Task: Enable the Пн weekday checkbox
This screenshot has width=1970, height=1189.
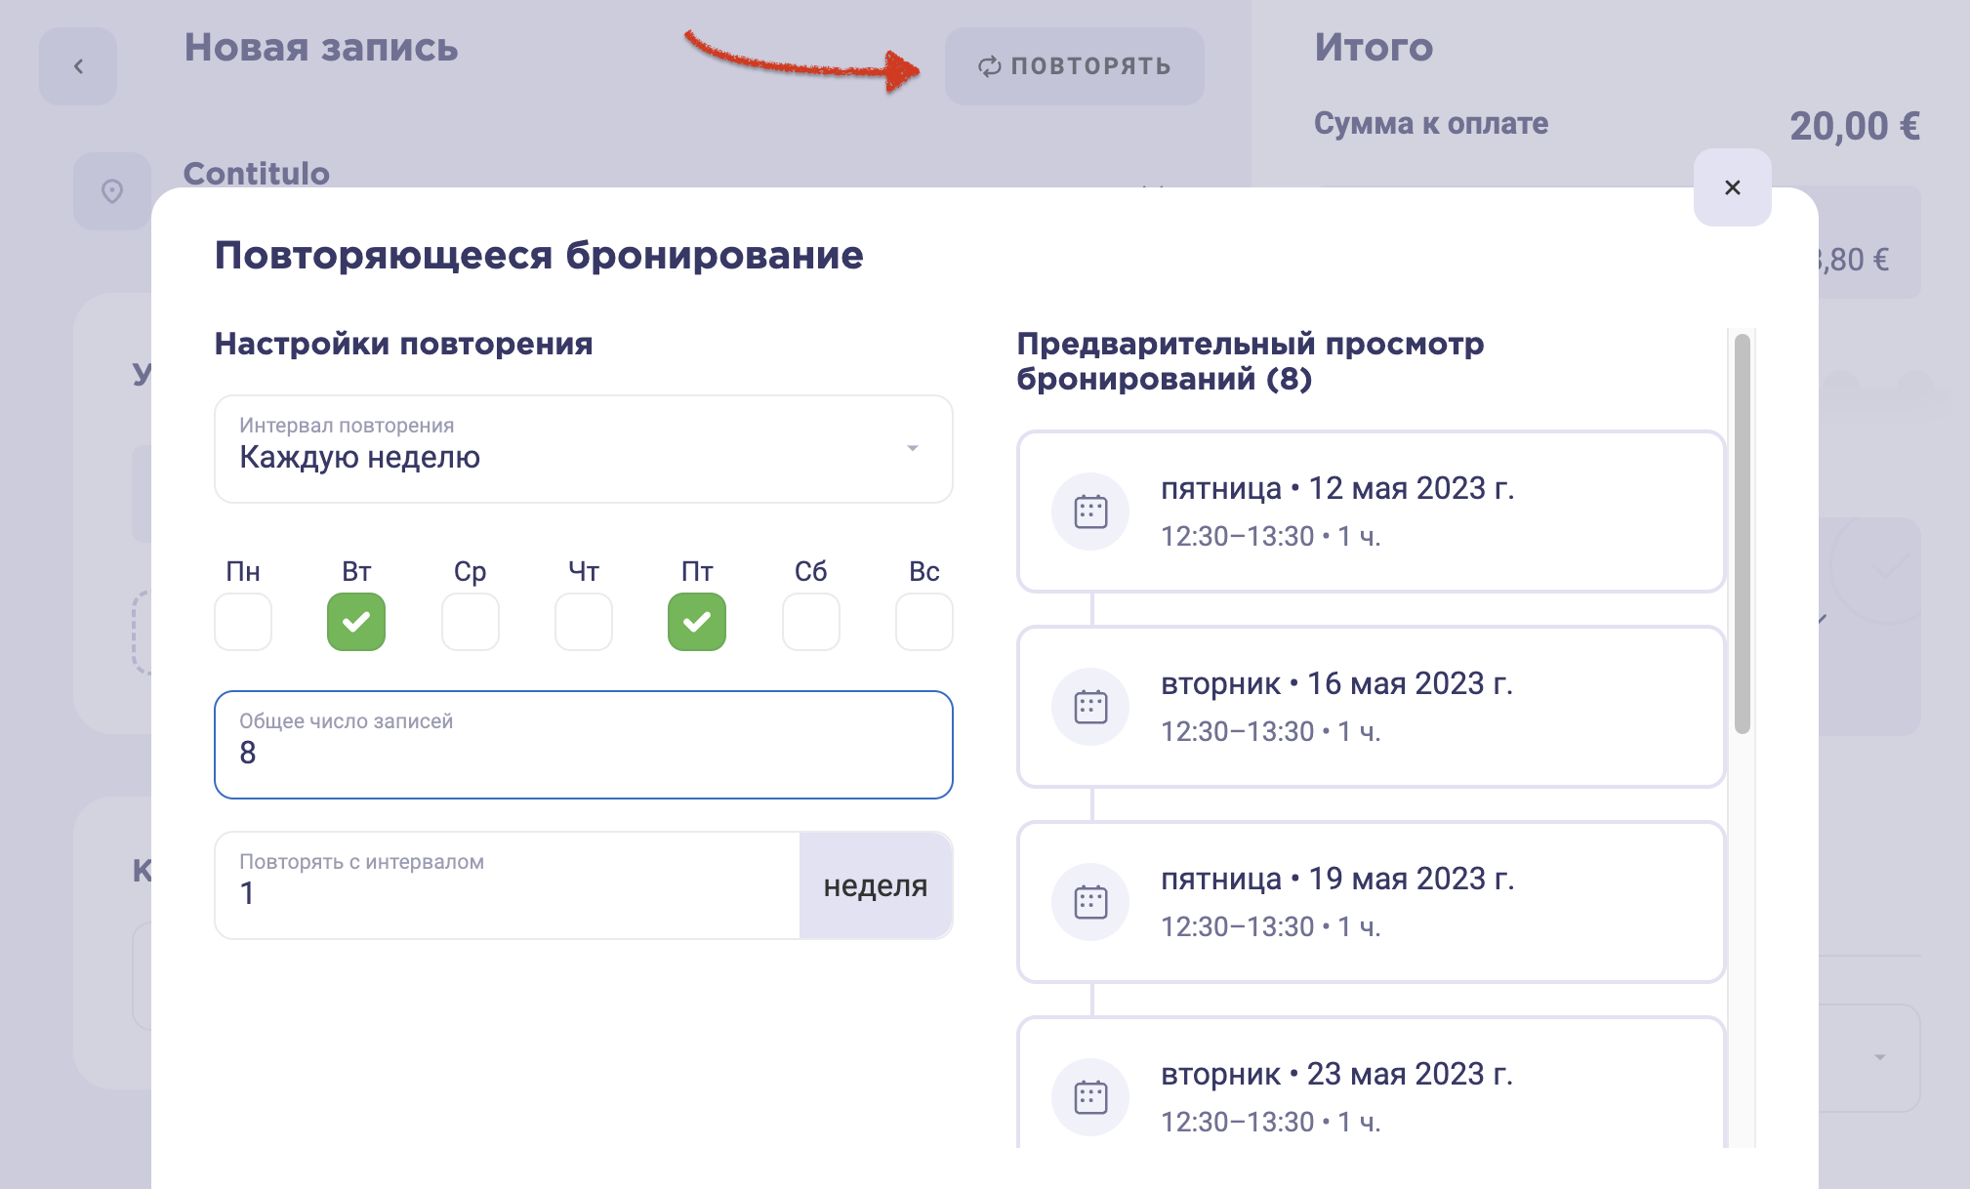Action: coord(243,622)
